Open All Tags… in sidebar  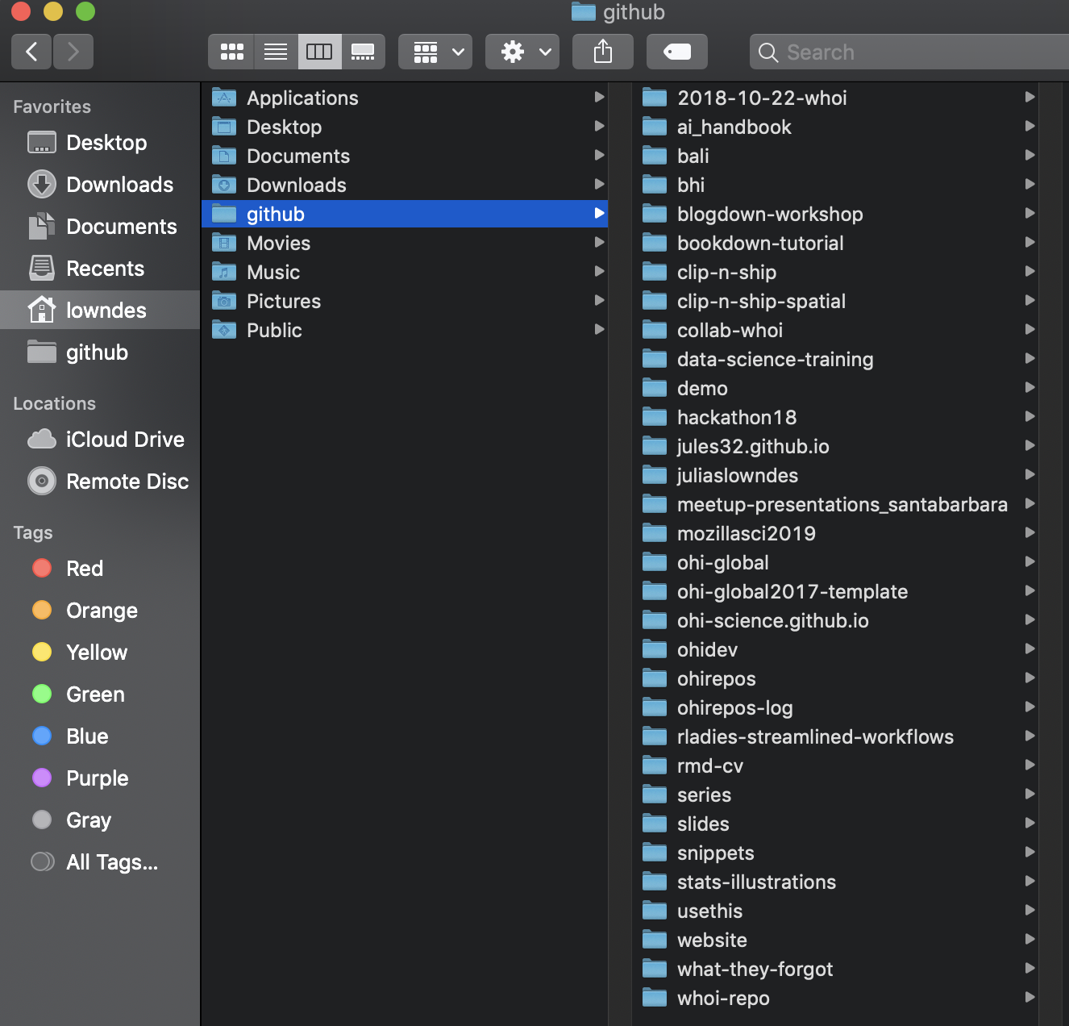(x=111, y=862)
